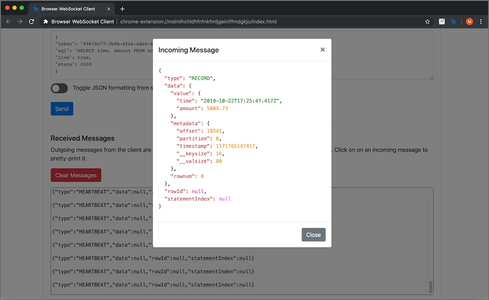
Task: Click the extension puzzle icon in address bar
Action: point(46,22)
